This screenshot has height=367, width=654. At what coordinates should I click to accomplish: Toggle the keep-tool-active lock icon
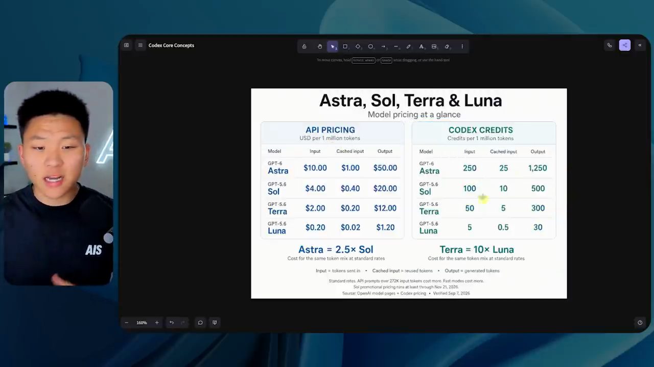click(x=305, y=46)
